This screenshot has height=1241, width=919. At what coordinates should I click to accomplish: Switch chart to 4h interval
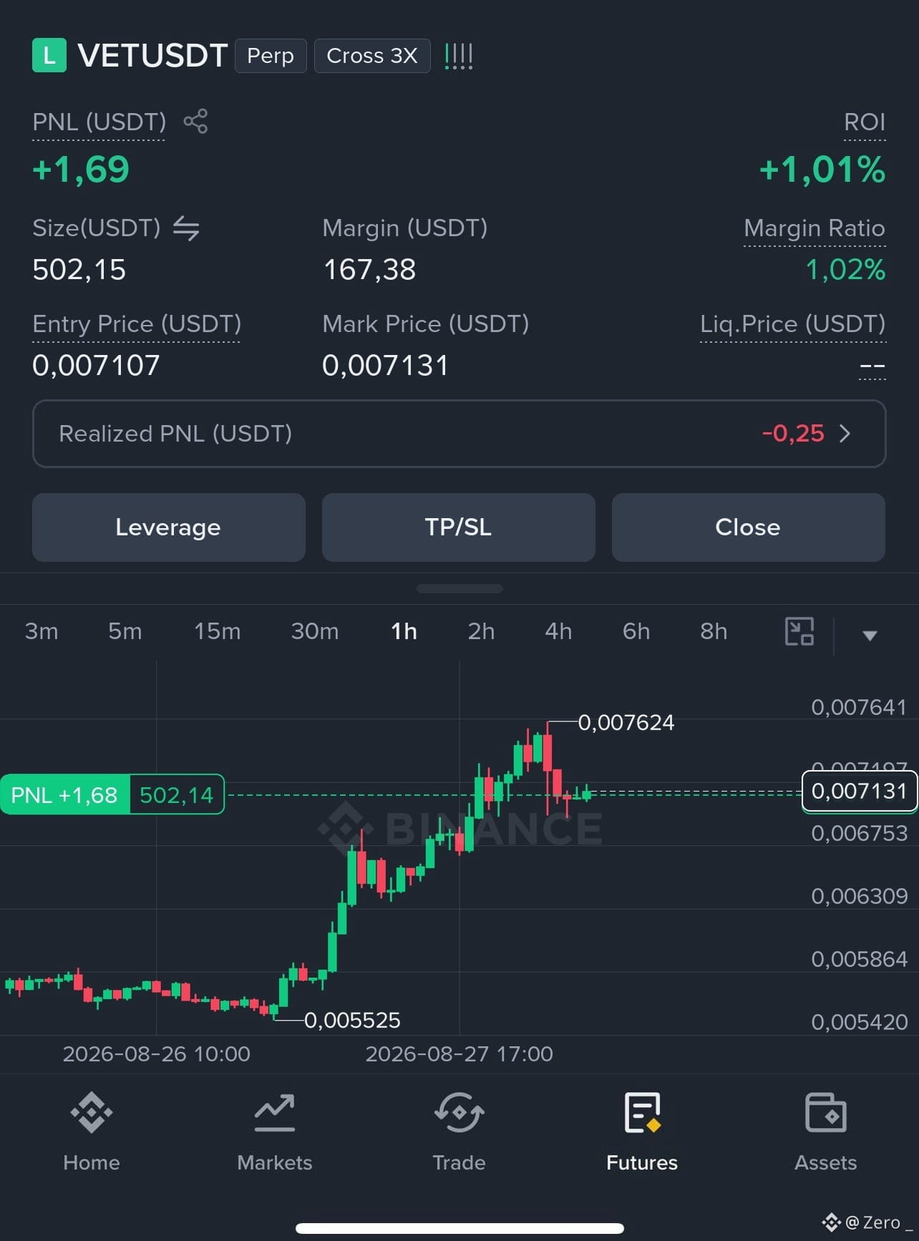pyautogui.click(x=558, y=631)
